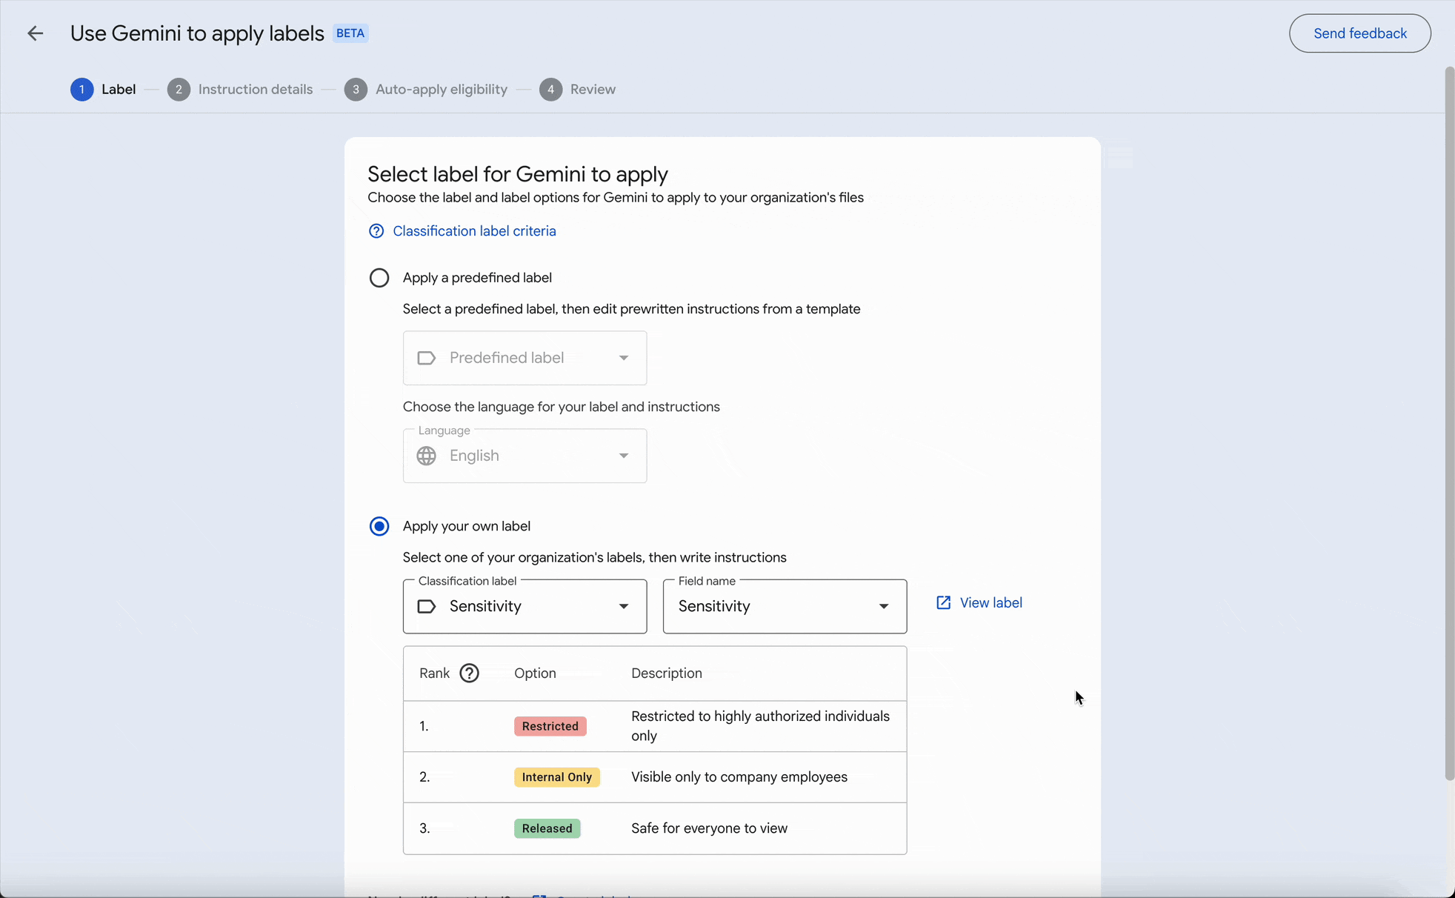Expand the Field name dropdown arrow
This screenshot has height=898, width=1455.
(884, 606)
